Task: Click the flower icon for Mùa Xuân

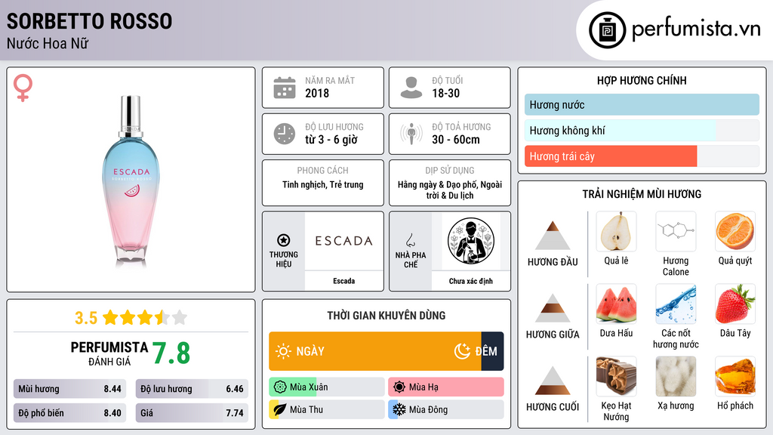Action: point(280,387)
